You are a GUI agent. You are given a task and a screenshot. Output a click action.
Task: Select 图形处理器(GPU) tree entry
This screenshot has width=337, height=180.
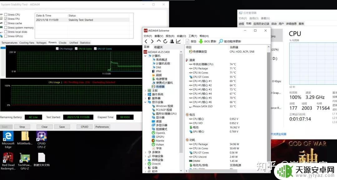click(x=164, y=114)
